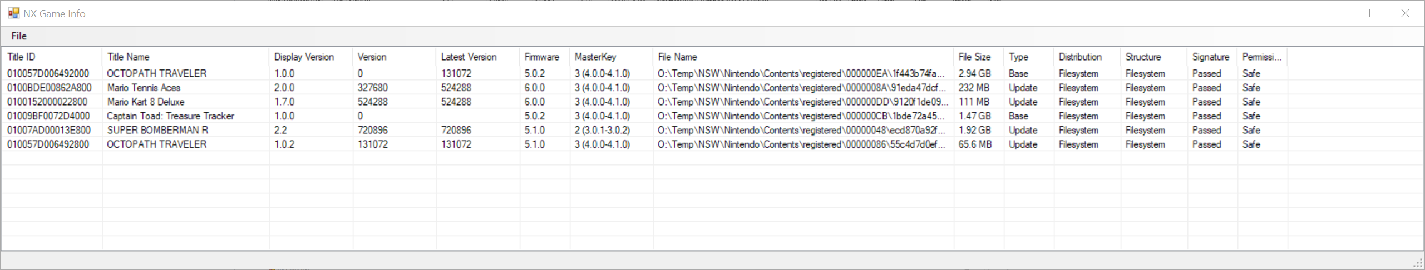
Task: Click Captain Toad: Treasure Tracker title name
Action: coord(170,116)
